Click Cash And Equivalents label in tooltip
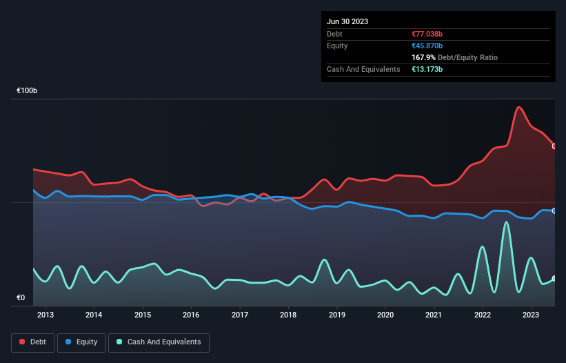Screen dimensions: 566x363 363,69
